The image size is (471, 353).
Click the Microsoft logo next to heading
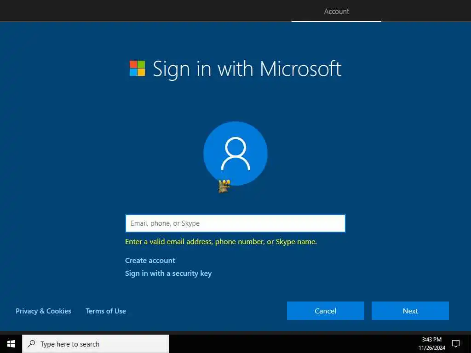click(x=137, y=68)
